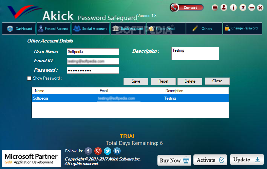Click the Description column header
The width and height of the screenshot is (267, 169).
coord(196,91)
